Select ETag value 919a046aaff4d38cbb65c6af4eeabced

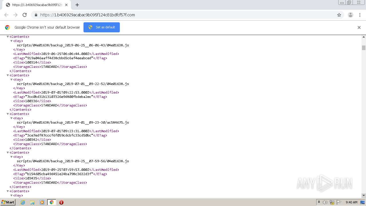[x=59, y=58]
